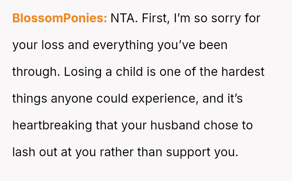Click the word "chose" in the comment

[x=221, y=125]
